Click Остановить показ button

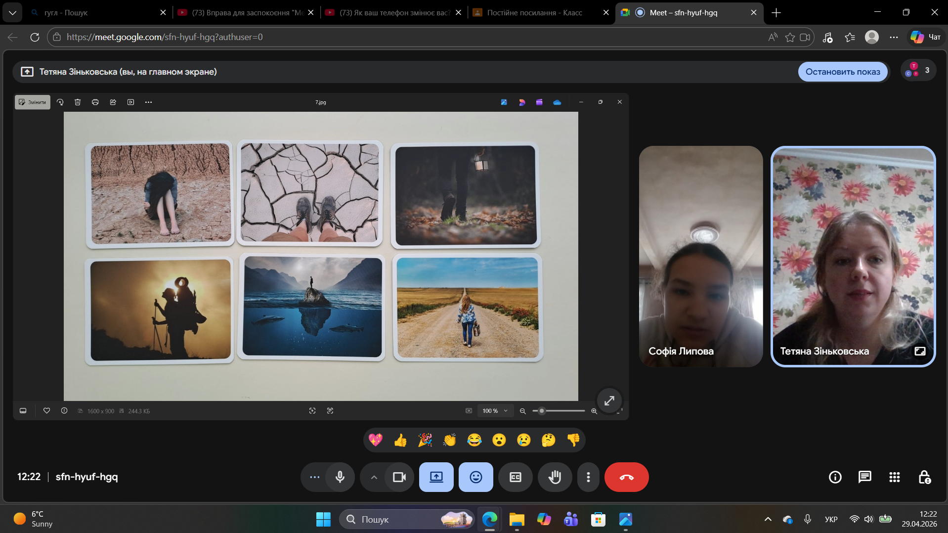[x=842, y=72]
